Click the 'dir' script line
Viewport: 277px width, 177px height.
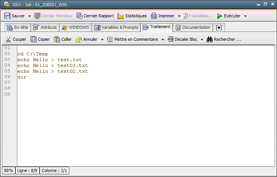pyautogui.click(x=22, y=77)
